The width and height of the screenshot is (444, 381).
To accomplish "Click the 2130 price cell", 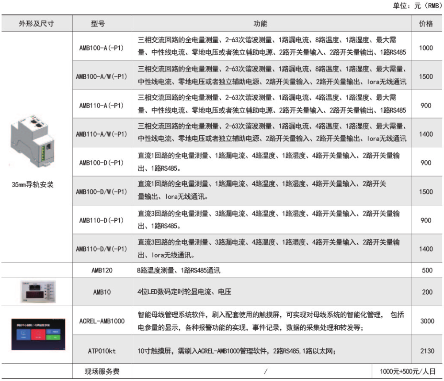I will pyautogui.click(x=426, y=351).
